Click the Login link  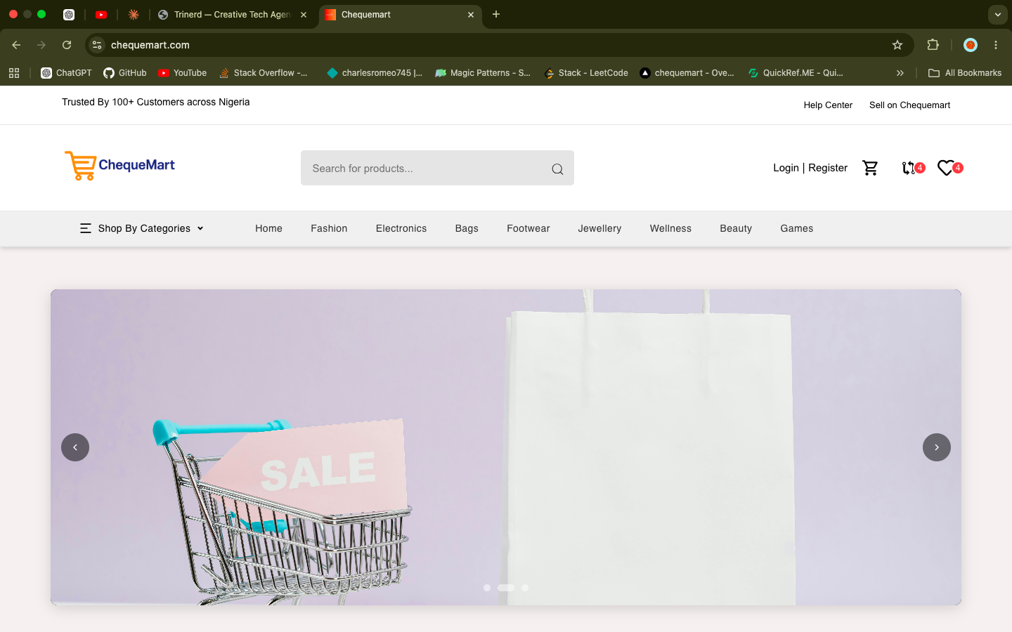point(786,168)
